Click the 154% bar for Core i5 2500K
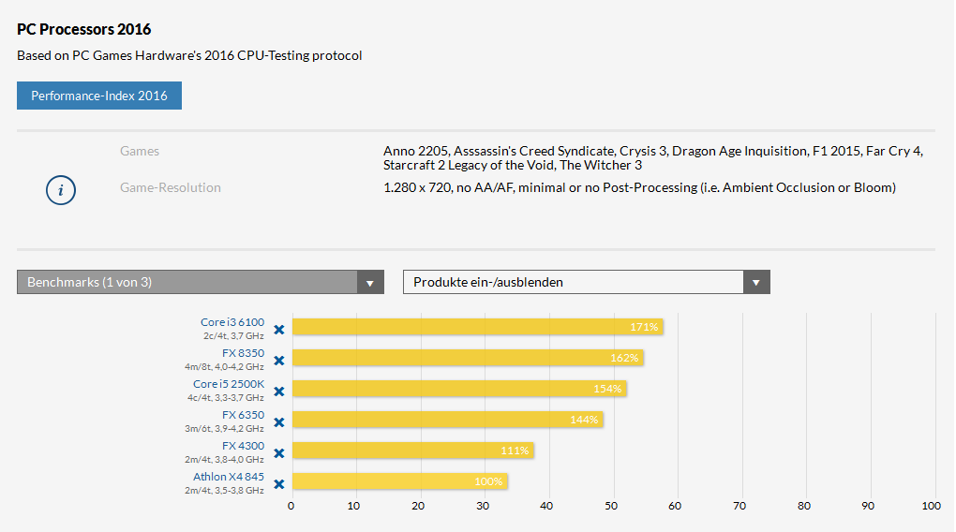Image resolution: width=956 pixels, height=532 pixels. 459,389
